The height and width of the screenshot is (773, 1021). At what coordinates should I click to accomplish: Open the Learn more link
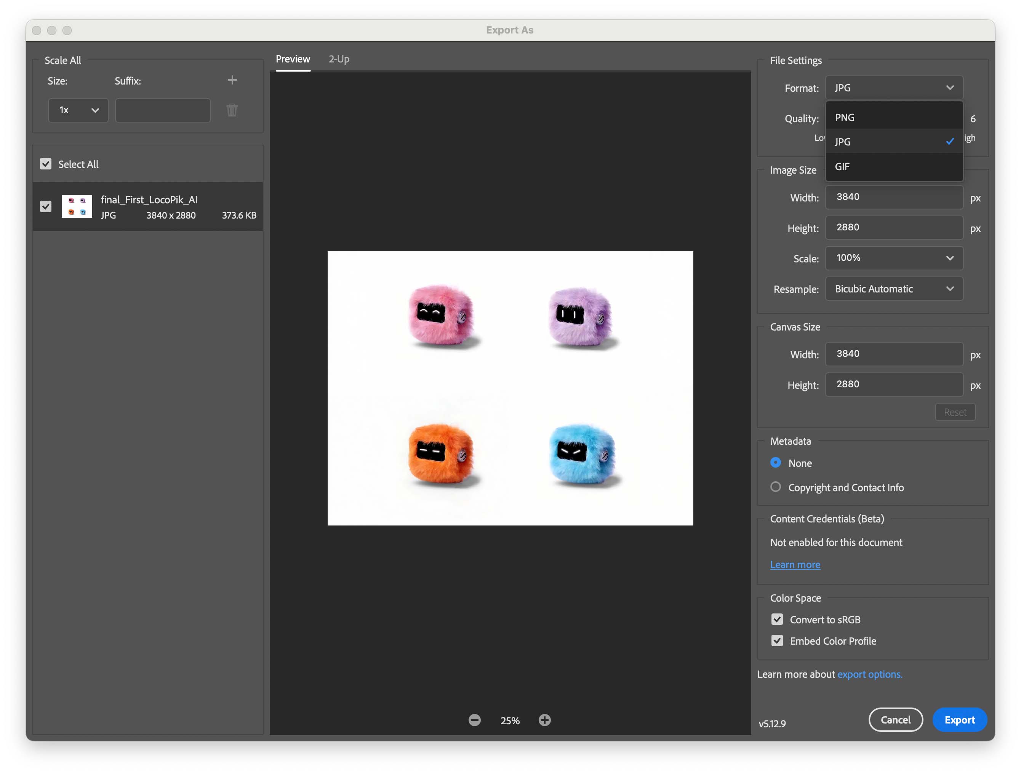[795, 564]
